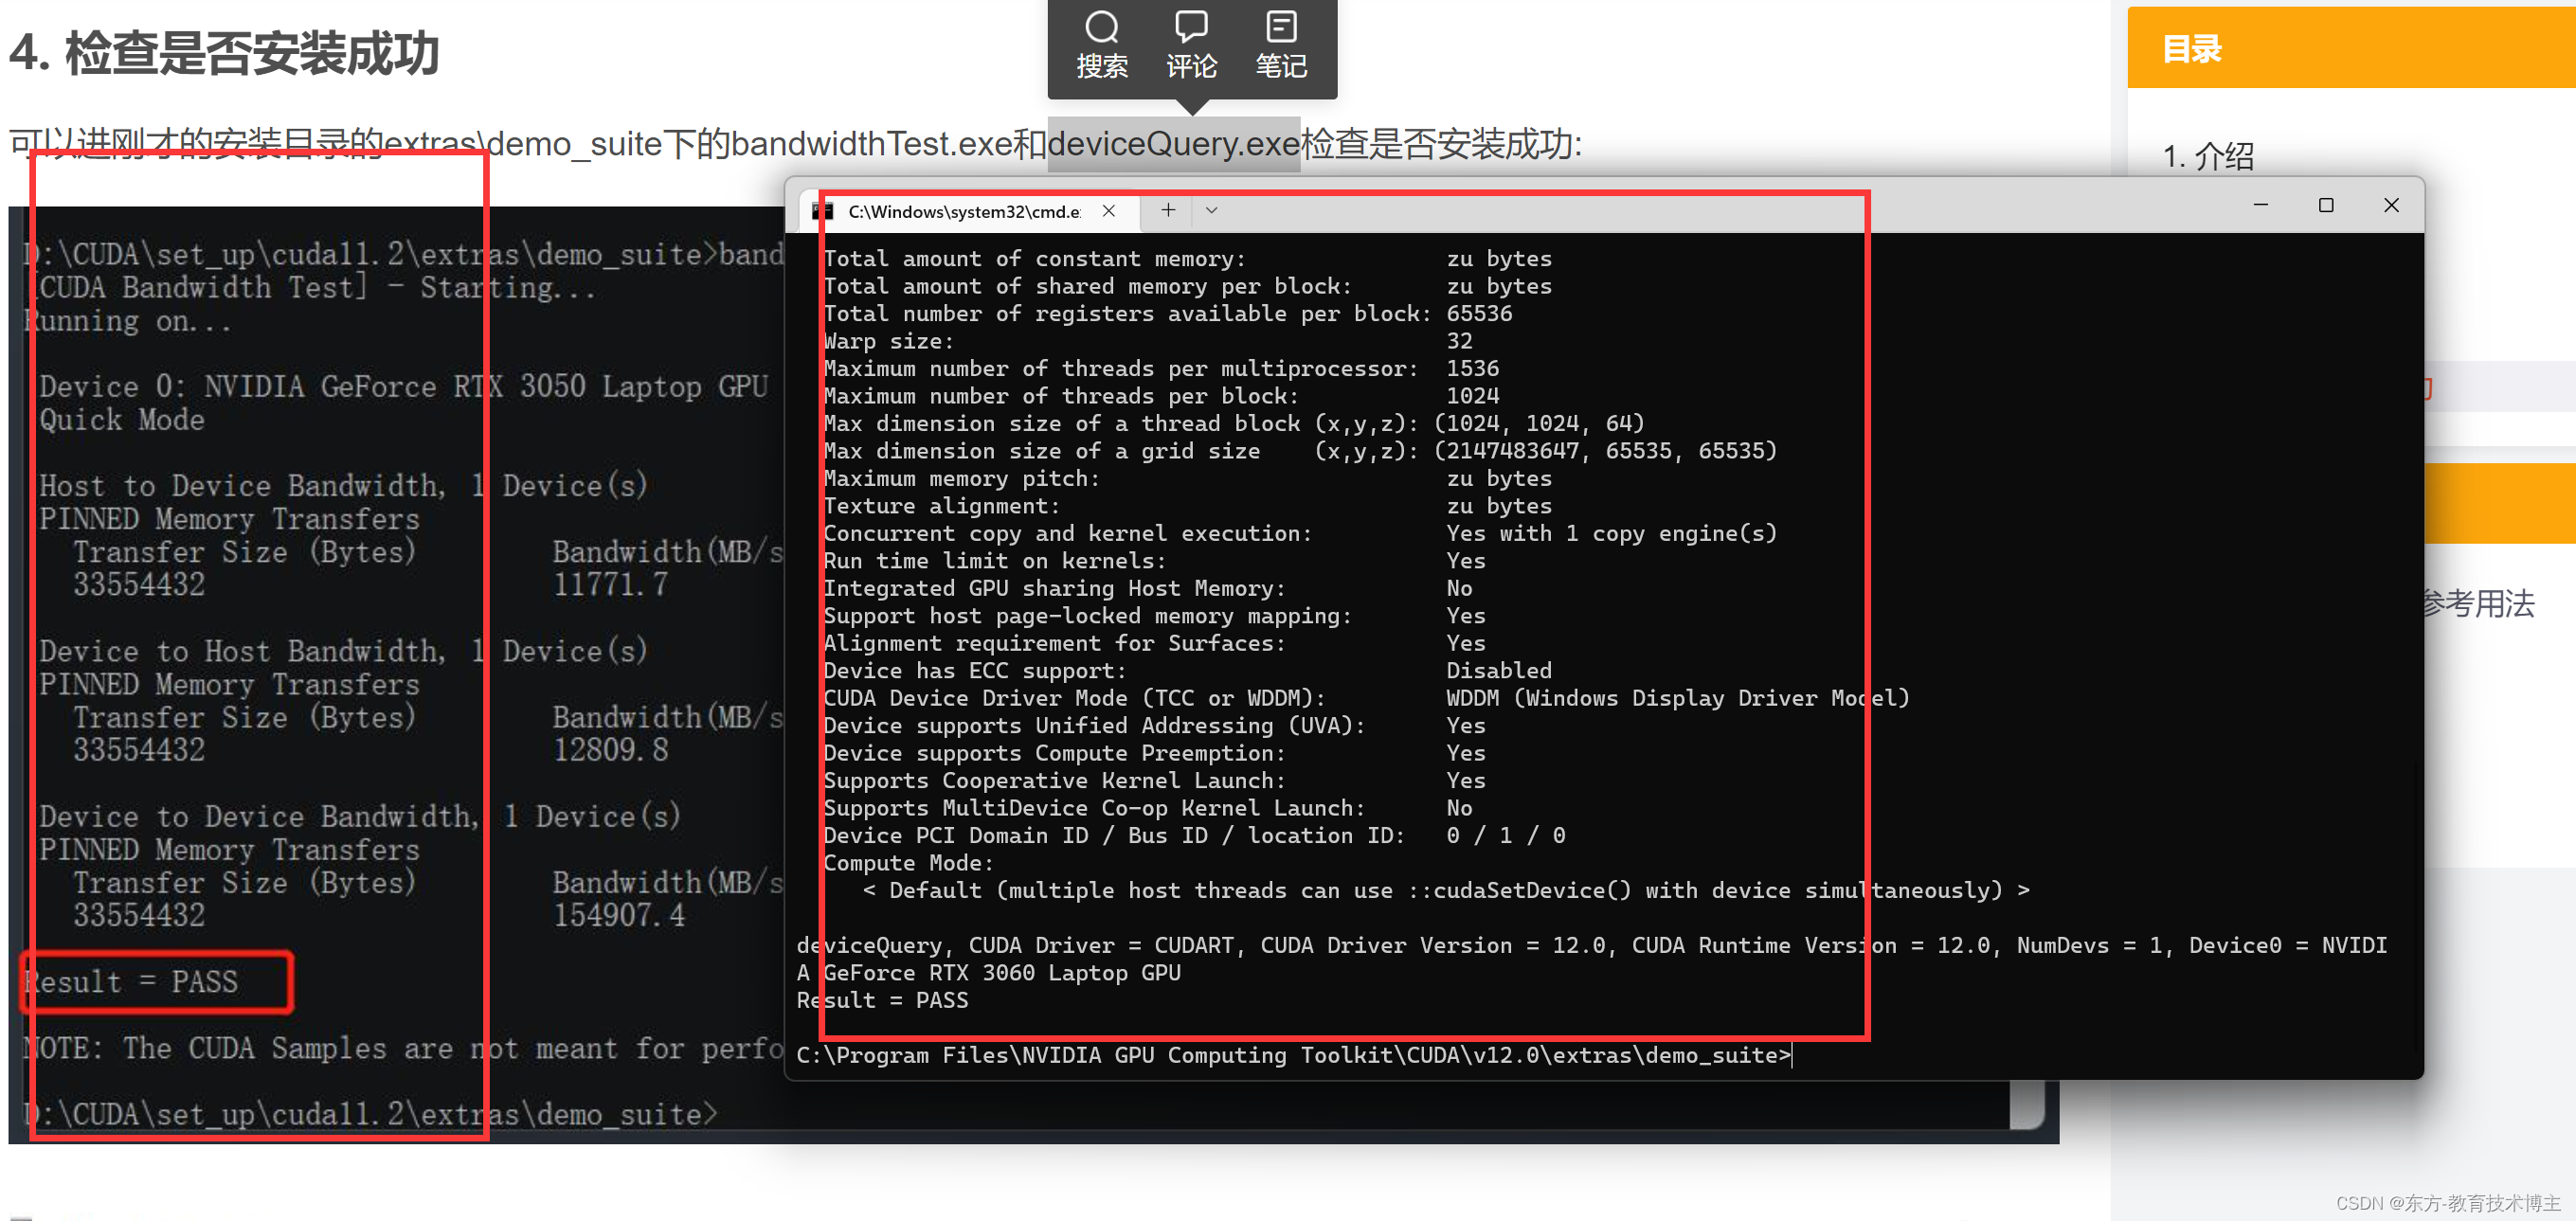Close the cmd.exe tab
This screenshot has height=1221, width=2576.
pos(1108,211)
